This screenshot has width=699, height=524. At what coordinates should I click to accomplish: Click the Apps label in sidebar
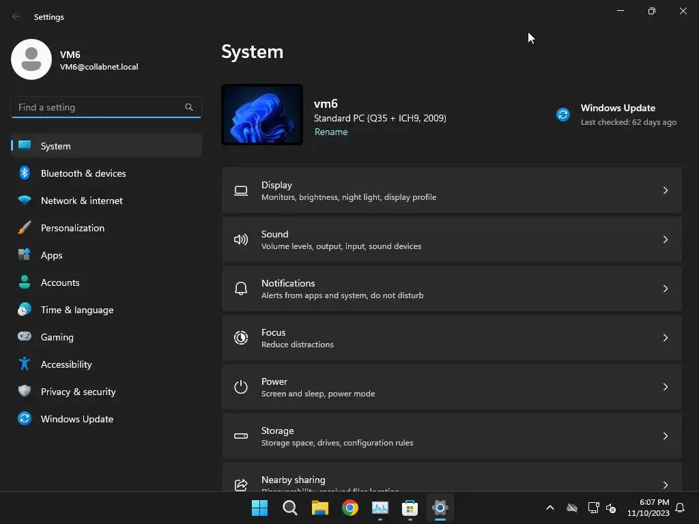coord(51,255)
